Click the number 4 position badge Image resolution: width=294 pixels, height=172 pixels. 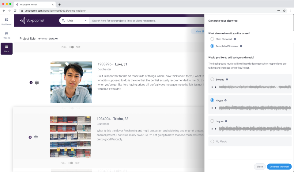point(30,137)
